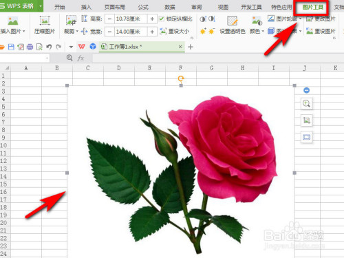Click the crop quick icon beside picture
The width and height of the screenshot is (344, 258).
(x=307, y=120)
